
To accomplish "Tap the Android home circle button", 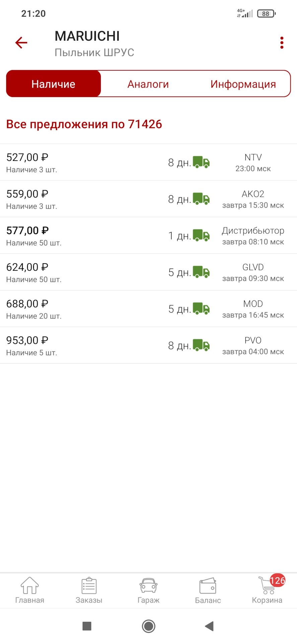I will click(149, 626).
